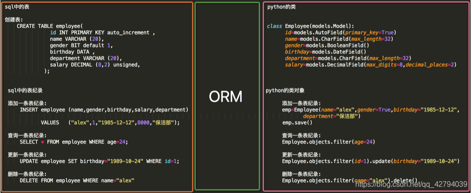The height and width of the screenshot is (193, 472).
Task: Click the 'id INT PRIMARY KEY auto_increment' line
Action: 102,33
